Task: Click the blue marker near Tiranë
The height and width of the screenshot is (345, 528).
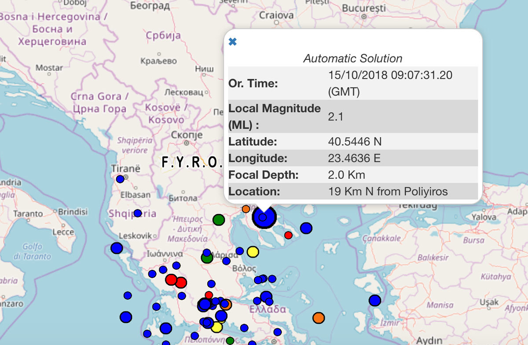Action: [x=120, y=179]
